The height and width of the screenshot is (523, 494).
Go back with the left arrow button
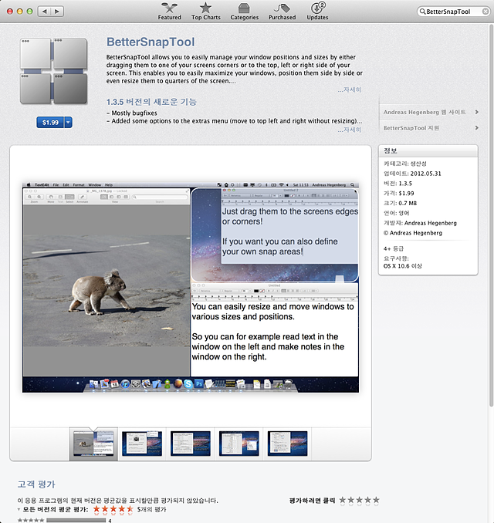[44, 12]
